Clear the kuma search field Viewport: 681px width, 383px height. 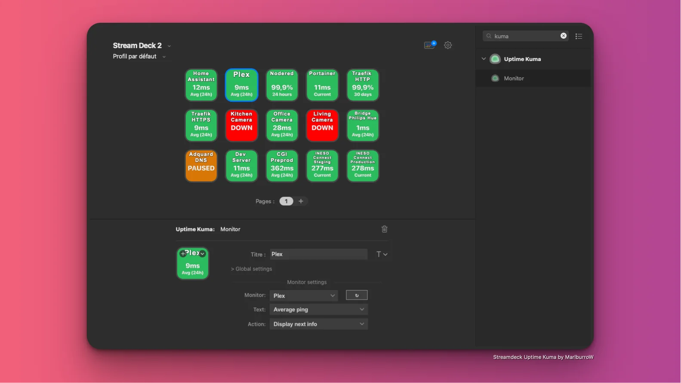click(564, 36)
